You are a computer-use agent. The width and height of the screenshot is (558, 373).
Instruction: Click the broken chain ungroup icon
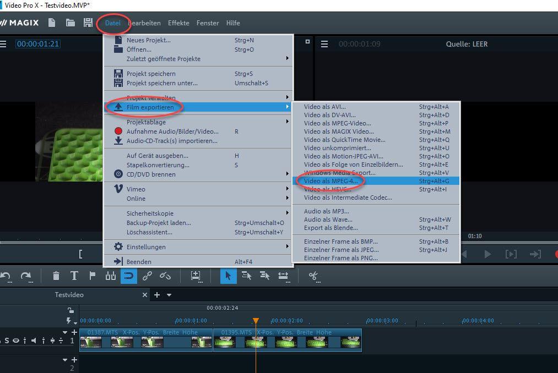click(165, 276)
